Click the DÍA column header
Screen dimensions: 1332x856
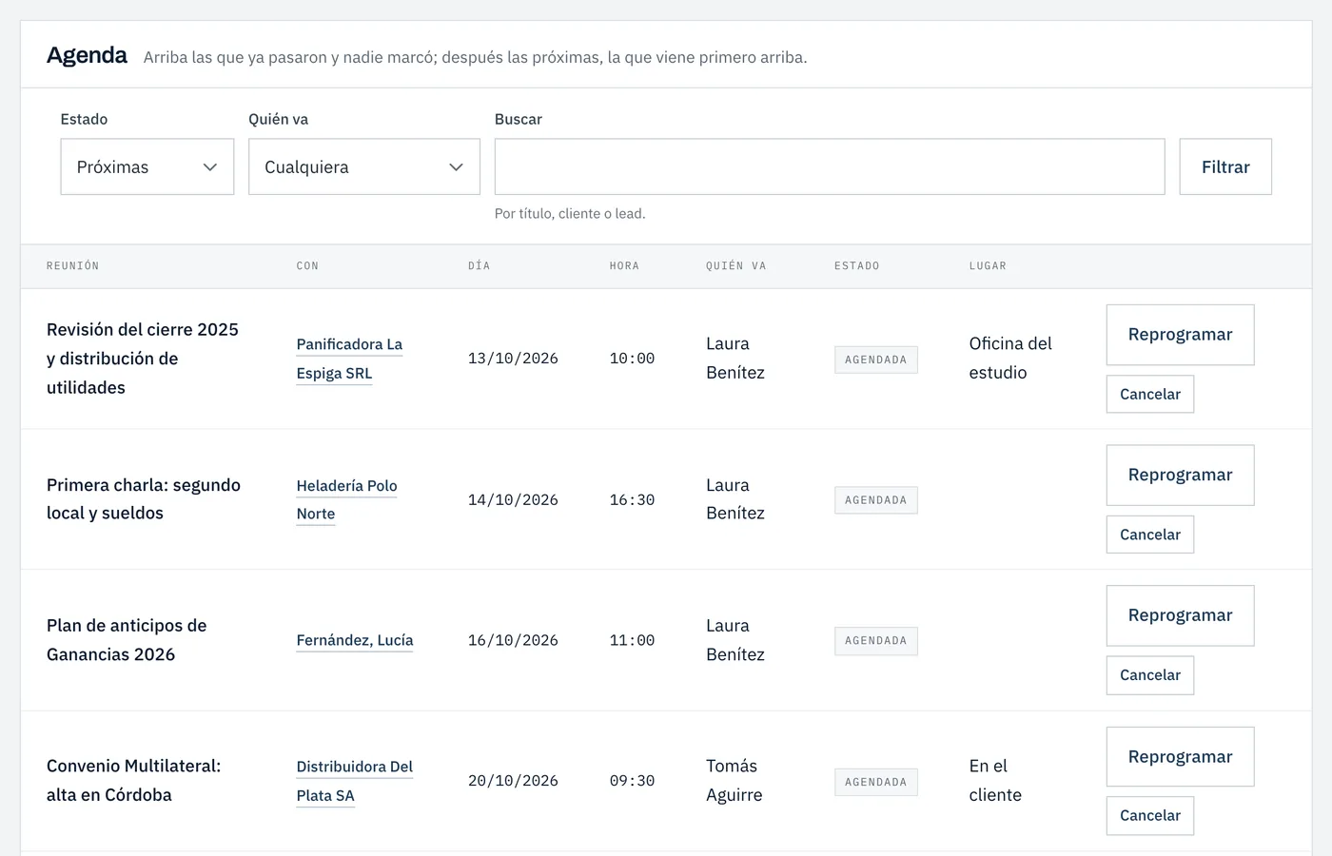tap(480, 266)
